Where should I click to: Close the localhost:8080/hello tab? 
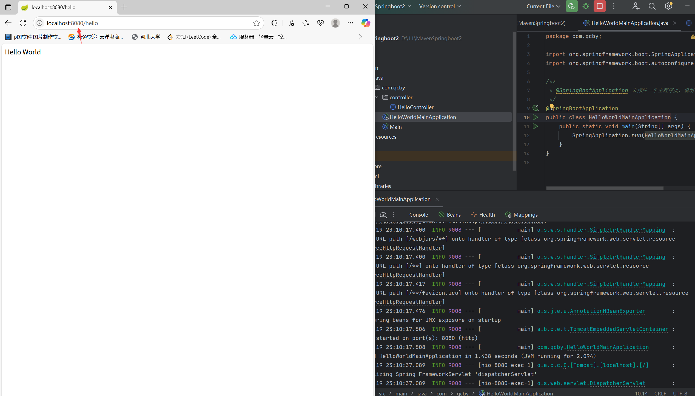(110, 7)
